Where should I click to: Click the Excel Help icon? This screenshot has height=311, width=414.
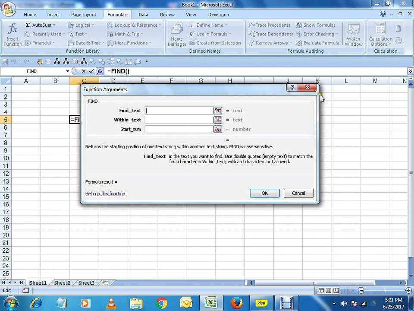click(x=383, y=14)
